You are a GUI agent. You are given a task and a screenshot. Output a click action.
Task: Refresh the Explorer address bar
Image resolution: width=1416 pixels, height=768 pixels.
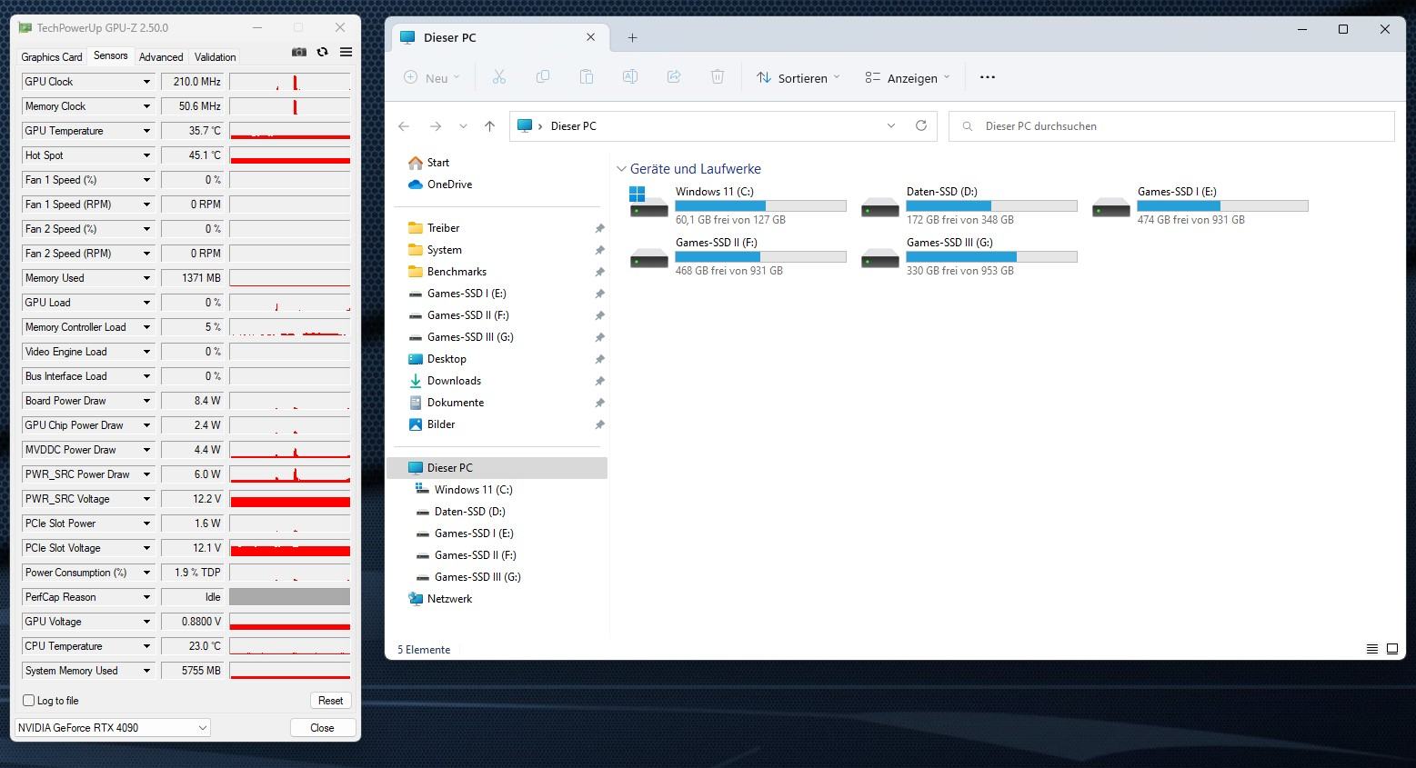click(921, 125)
